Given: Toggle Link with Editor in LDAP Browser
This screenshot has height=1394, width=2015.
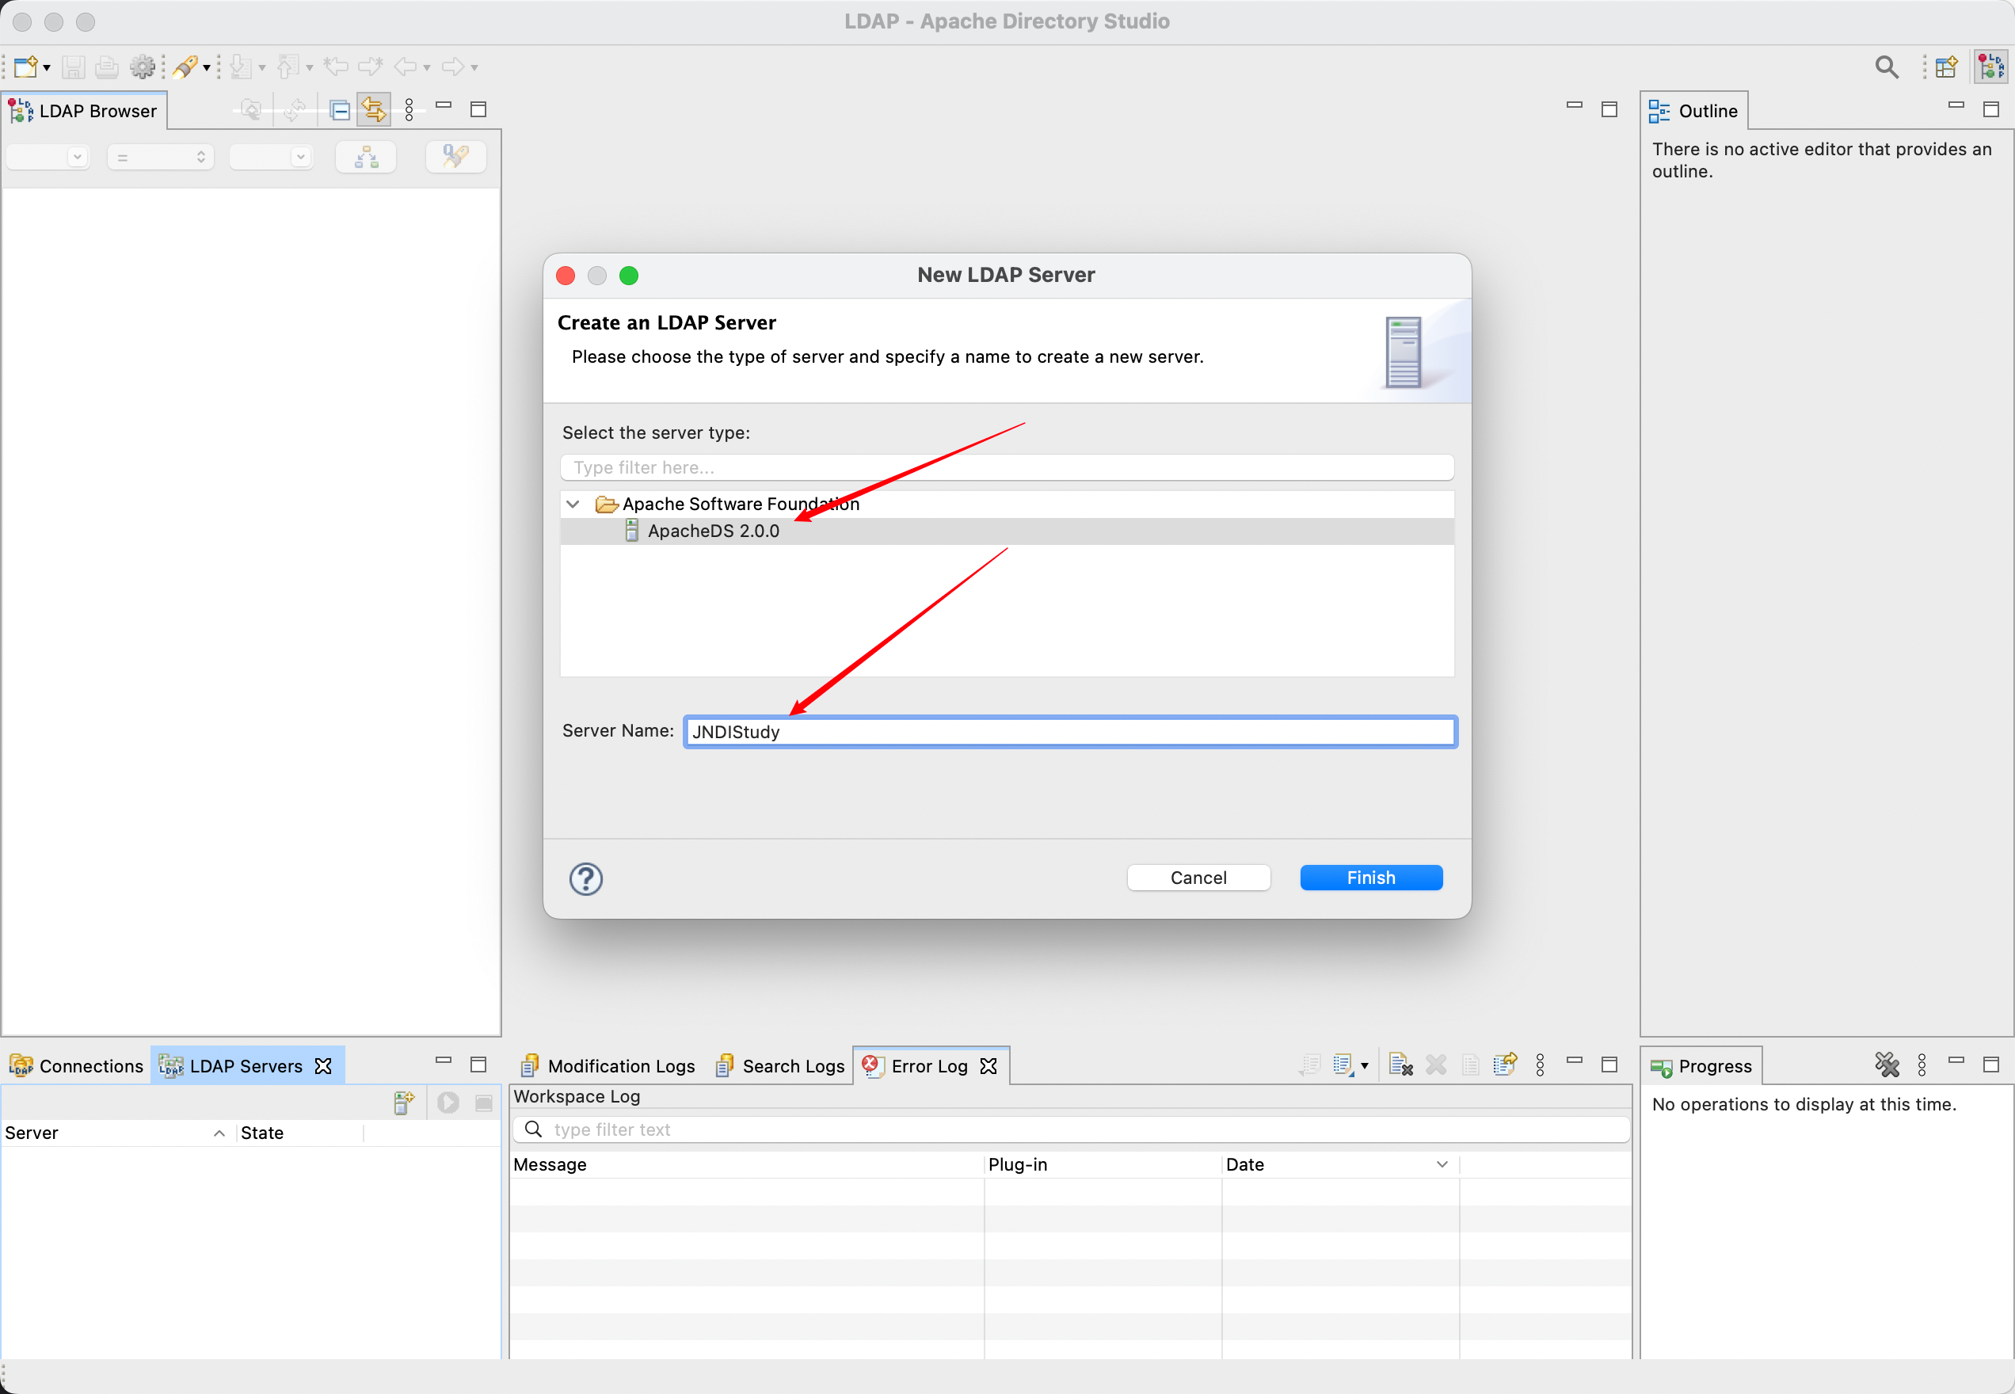Looking at the screenshot, I should pos(374,110).
